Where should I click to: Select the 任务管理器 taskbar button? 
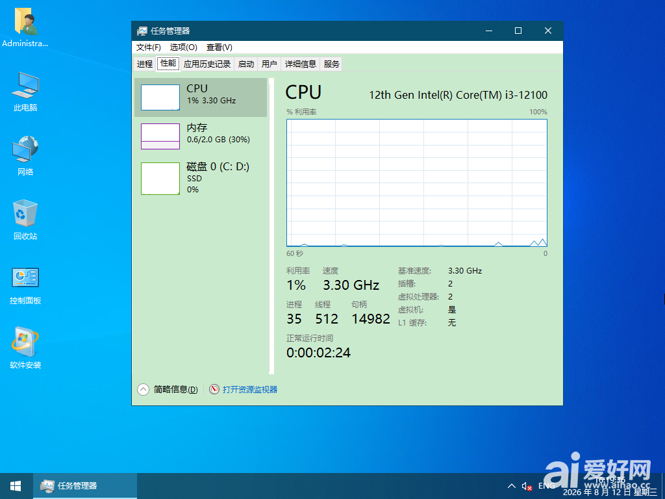click(x=85, y=486)
